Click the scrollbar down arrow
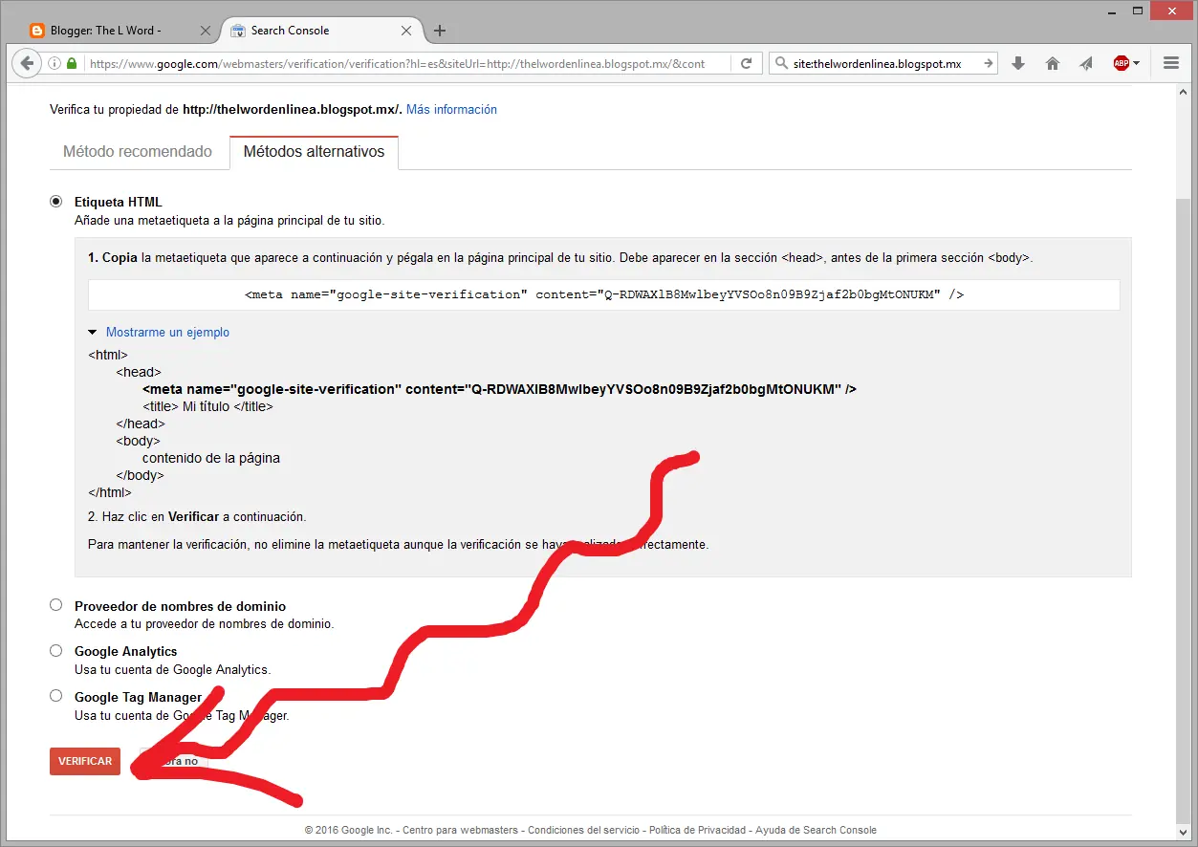This screenshot has width=1198, height=847. click(1184, 833)
